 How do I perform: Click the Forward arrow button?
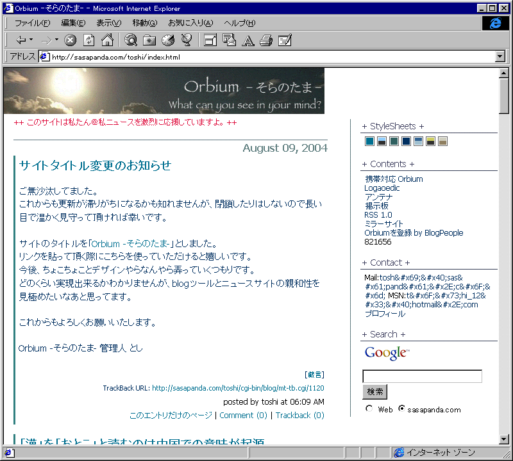pos(47,40)
